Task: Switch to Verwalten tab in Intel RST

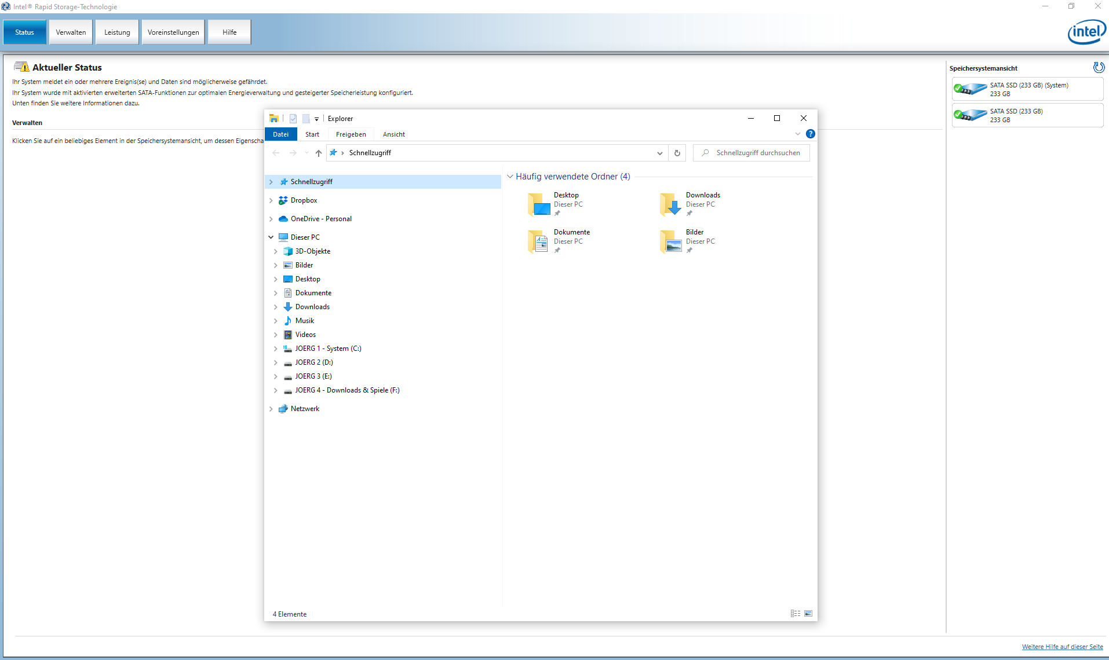Action: tap(71, 32)
